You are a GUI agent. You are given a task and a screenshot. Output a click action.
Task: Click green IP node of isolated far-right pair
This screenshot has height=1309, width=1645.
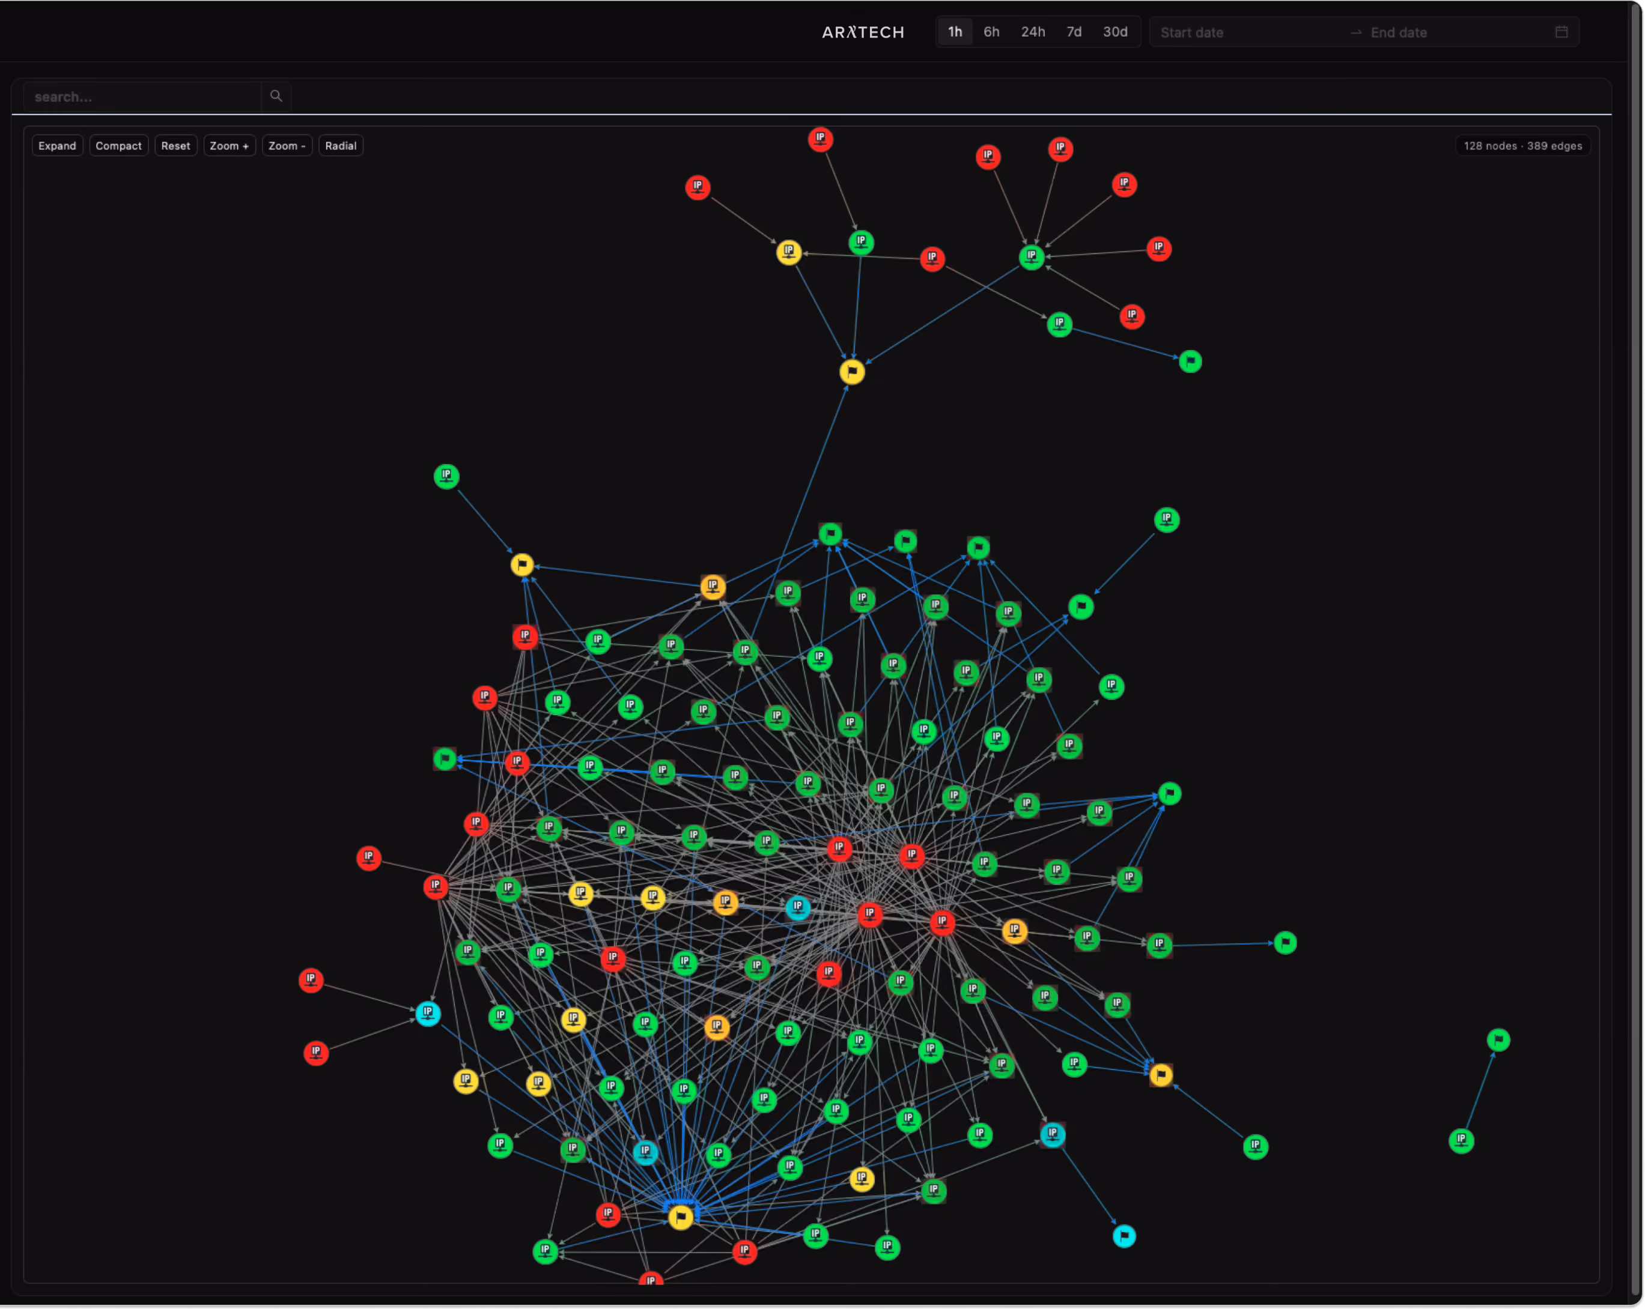pyautogui.click(x=1461, y=1140)
